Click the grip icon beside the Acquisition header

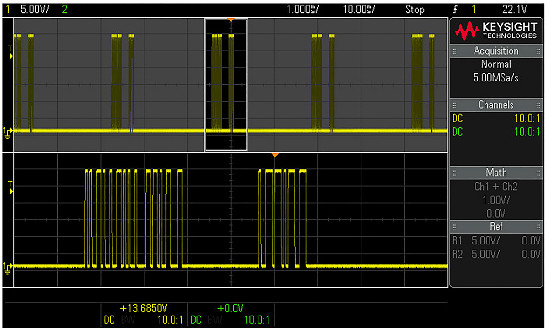pyautogui.click(x=454, y=51)
